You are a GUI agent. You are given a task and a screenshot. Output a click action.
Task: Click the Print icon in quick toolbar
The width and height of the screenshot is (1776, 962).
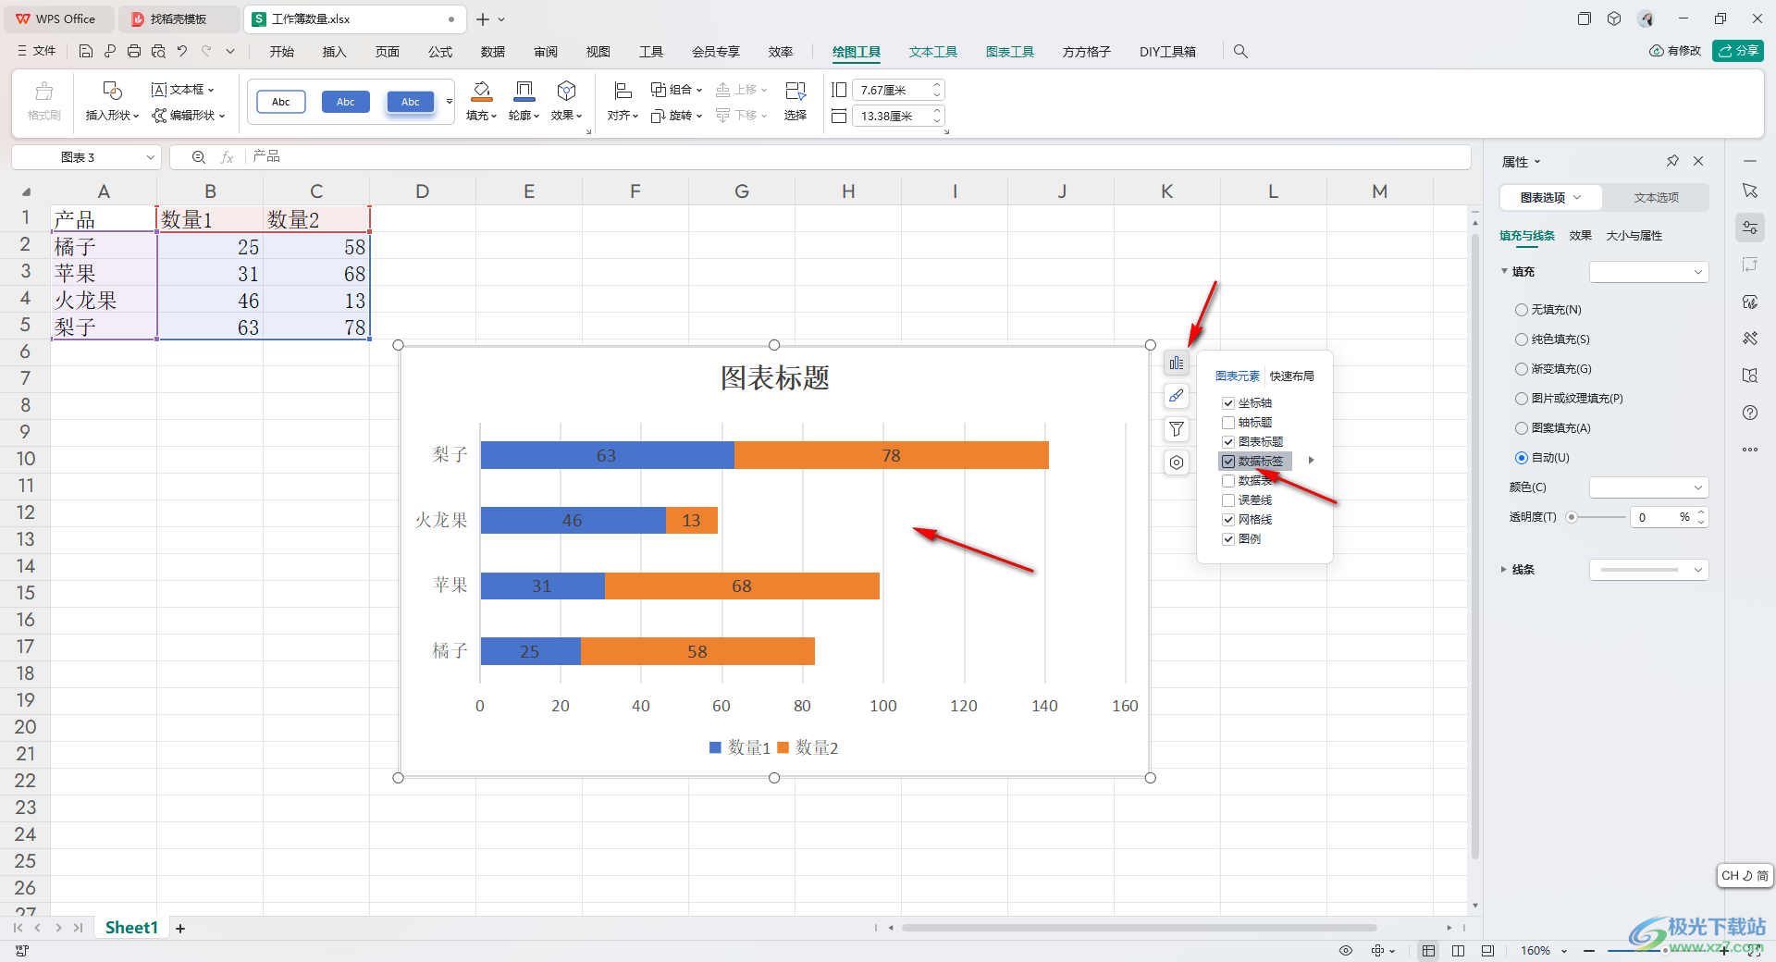coord(134,52)
